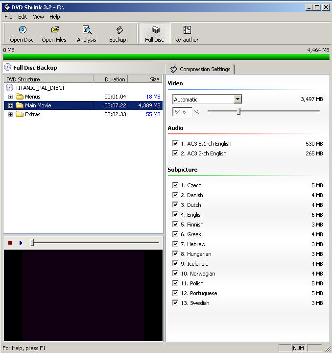Expand the Main Movie tree node
Screen dimensions: 332x353
[10, 105]
